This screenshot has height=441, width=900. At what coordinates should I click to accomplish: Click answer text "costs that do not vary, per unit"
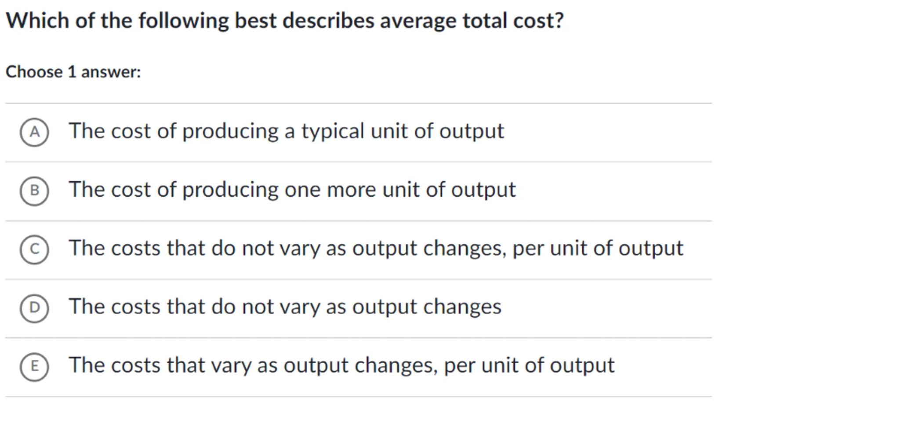click(376, 248)
